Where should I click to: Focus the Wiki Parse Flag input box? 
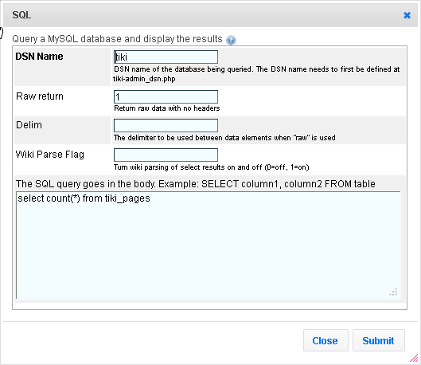pos(166,155)
